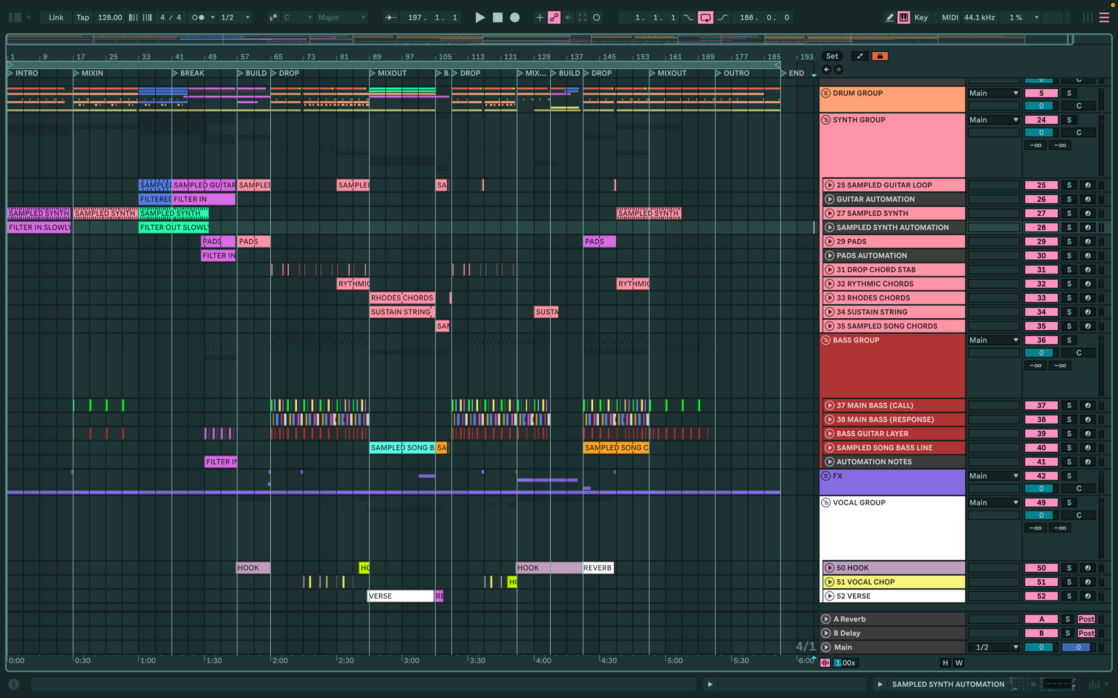Click the Tap tempo button
The width and height of the screenshot is (1118, 698).
[83, 17]
